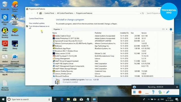The image size is (181, 102).
Task: Click Programs and Features breadcrumb
Action: (84, 13)
